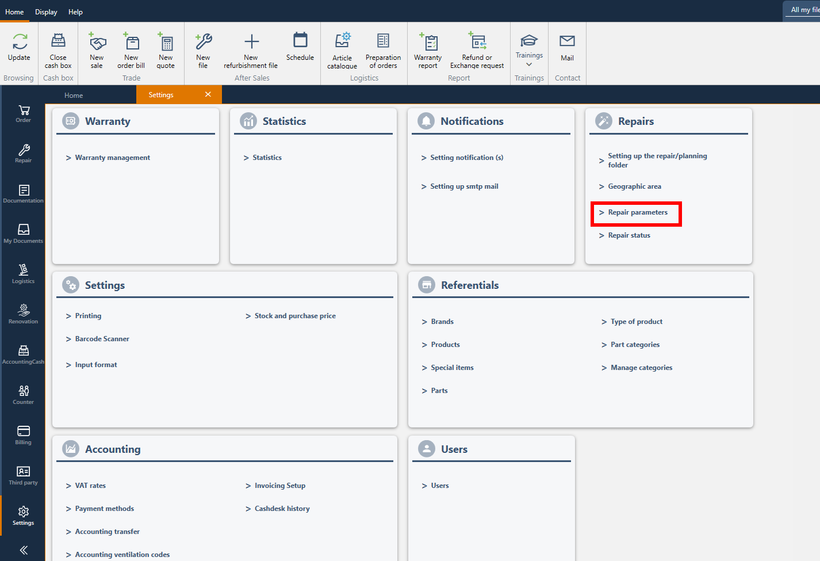
Task: Open Parts referential
Action: (x=439, y=391)
